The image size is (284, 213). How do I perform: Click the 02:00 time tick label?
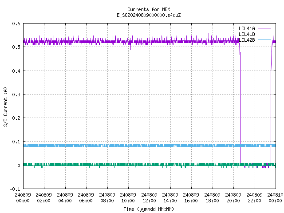pyautogui.click(x=43, y=201)
